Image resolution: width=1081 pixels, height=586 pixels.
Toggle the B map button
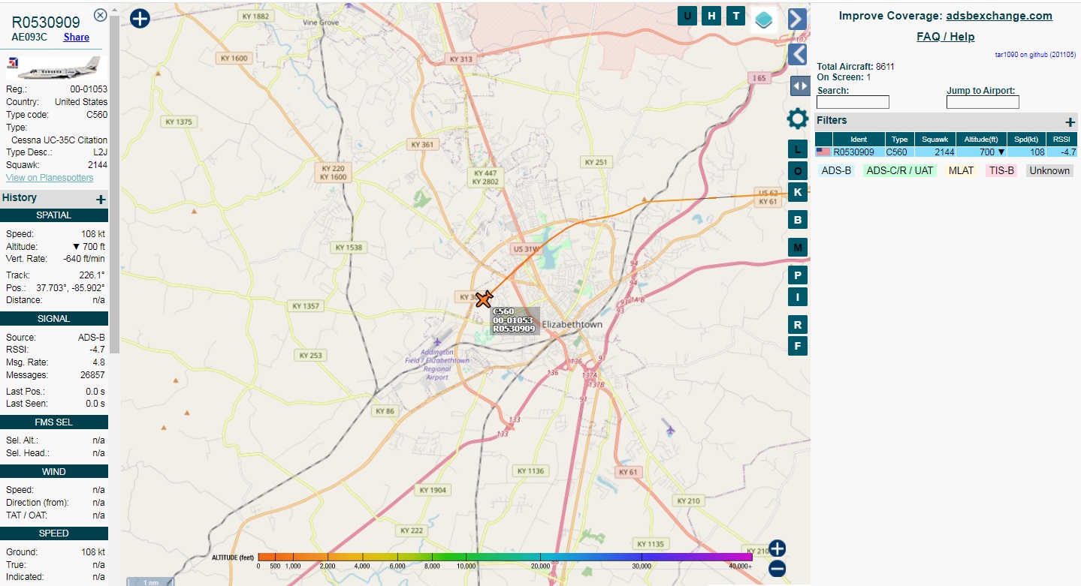(798, 220)
